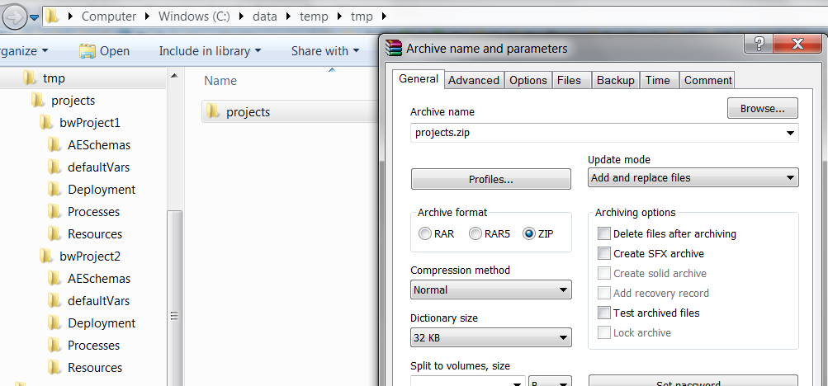This screenshot has width=828, height=386.
Task: Click temp in the address breadcrumb
Action: point(314,16)
